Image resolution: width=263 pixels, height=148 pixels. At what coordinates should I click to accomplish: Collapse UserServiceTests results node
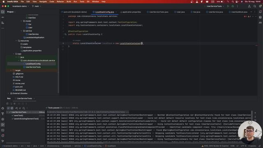point(7,112)
